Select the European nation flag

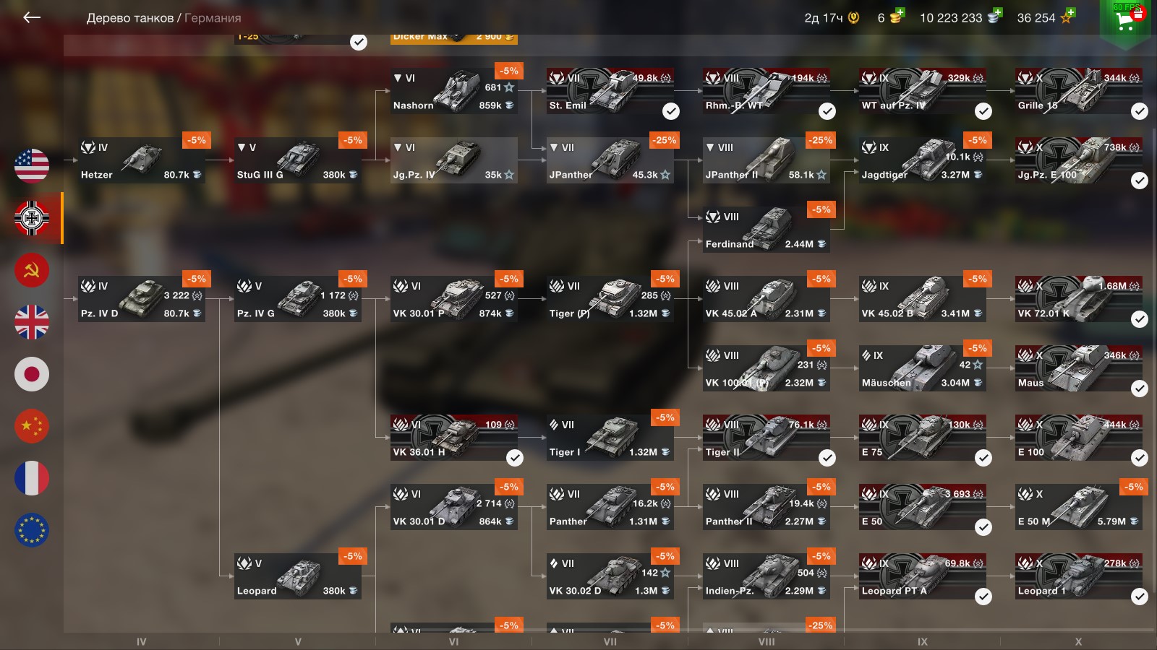pyautogui.click(x=32, y=530)
